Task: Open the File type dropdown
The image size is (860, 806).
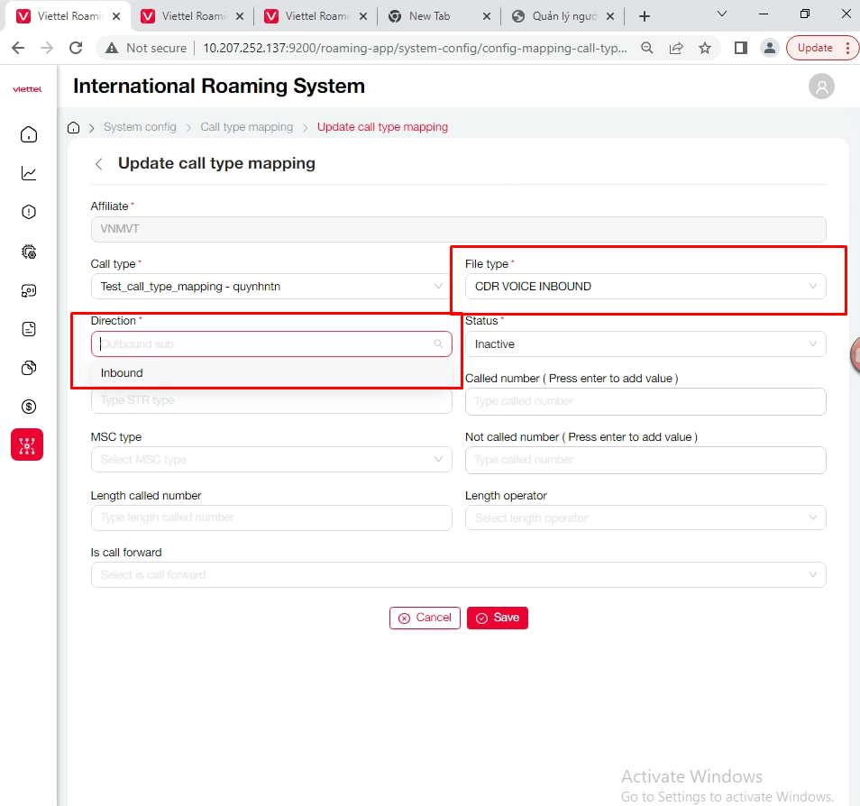Action: [645, 287]
